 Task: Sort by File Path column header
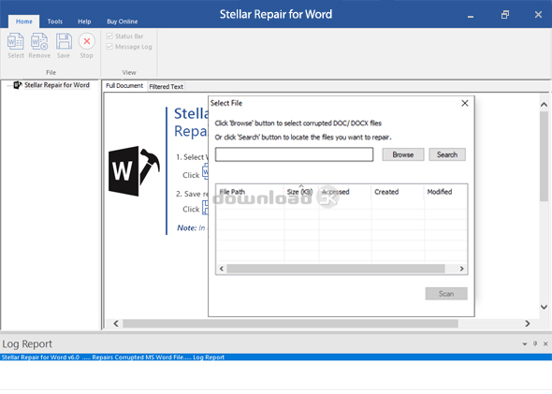click(250, 192)
